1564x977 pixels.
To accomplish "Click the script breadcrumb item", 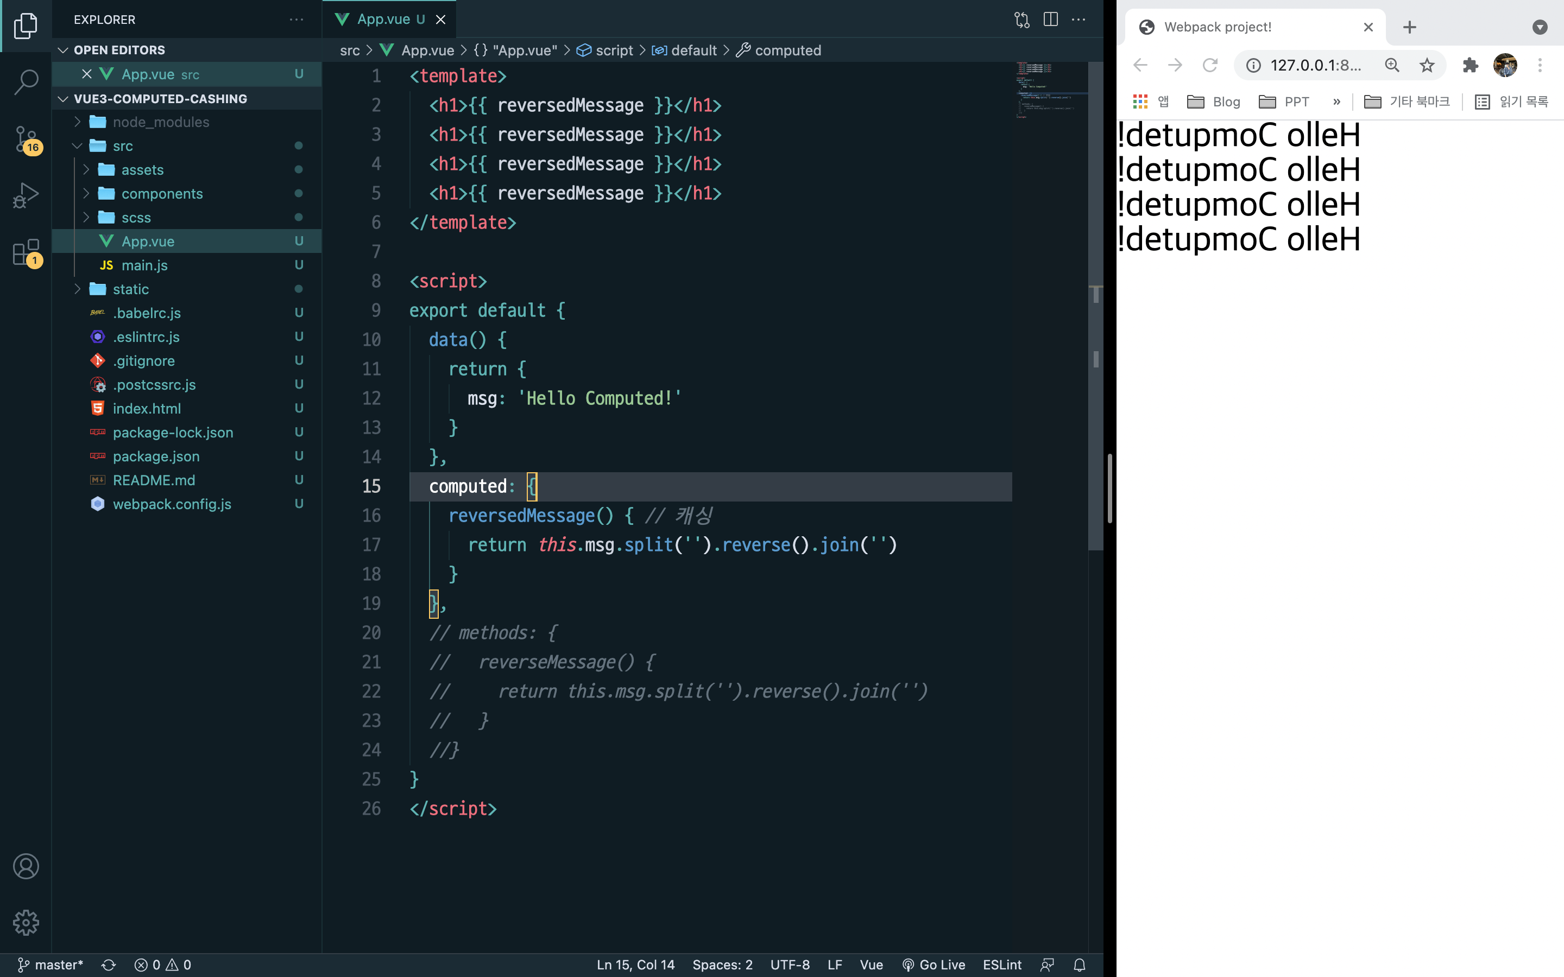I will click(605, 50).
